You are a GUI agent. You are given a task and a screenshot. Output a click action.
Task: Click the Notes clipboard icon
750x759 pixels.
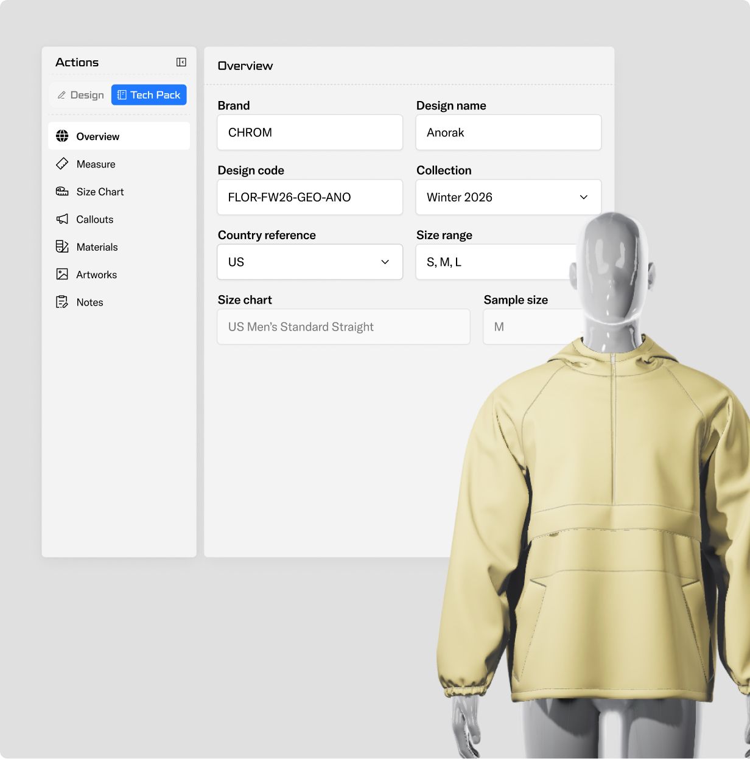pos(62,302)
